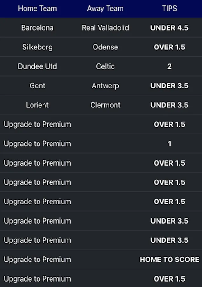Click Upgrade to Premium beside HOME TO SCORE
Image resolution: width=202 pixels, height=287 pixels.
(x=37, y=260)
